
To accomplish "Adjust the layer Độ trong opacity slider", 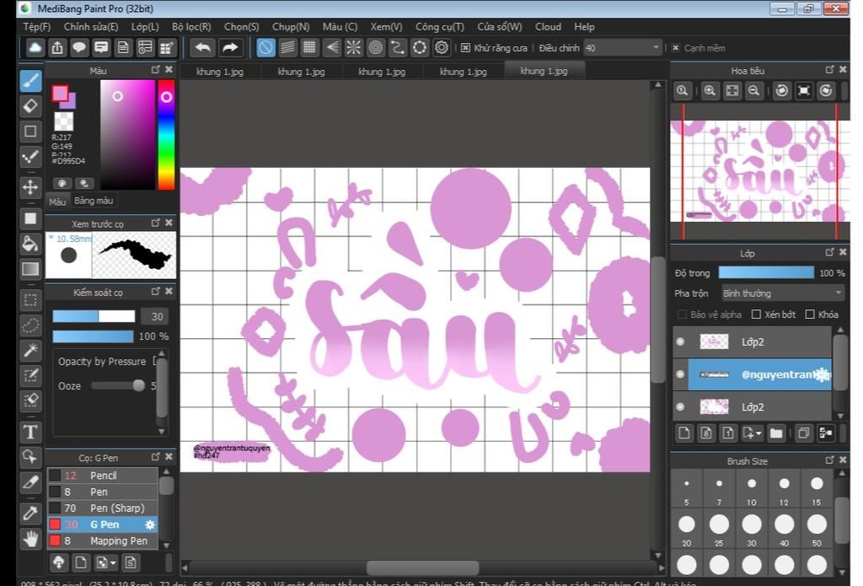I will pos(766,272).
